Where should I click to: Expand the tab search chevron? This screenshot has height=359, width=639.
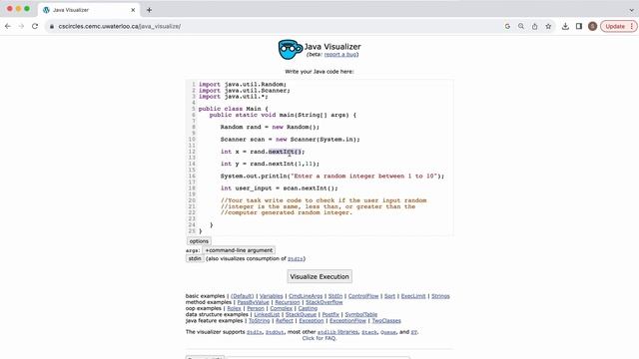pos(631,10)
